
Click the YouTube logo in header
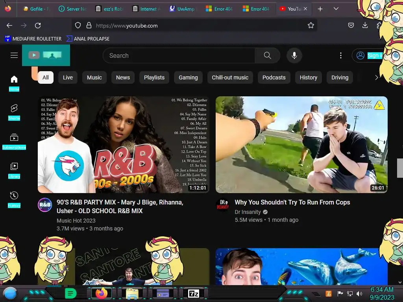[x=46, y=55]
